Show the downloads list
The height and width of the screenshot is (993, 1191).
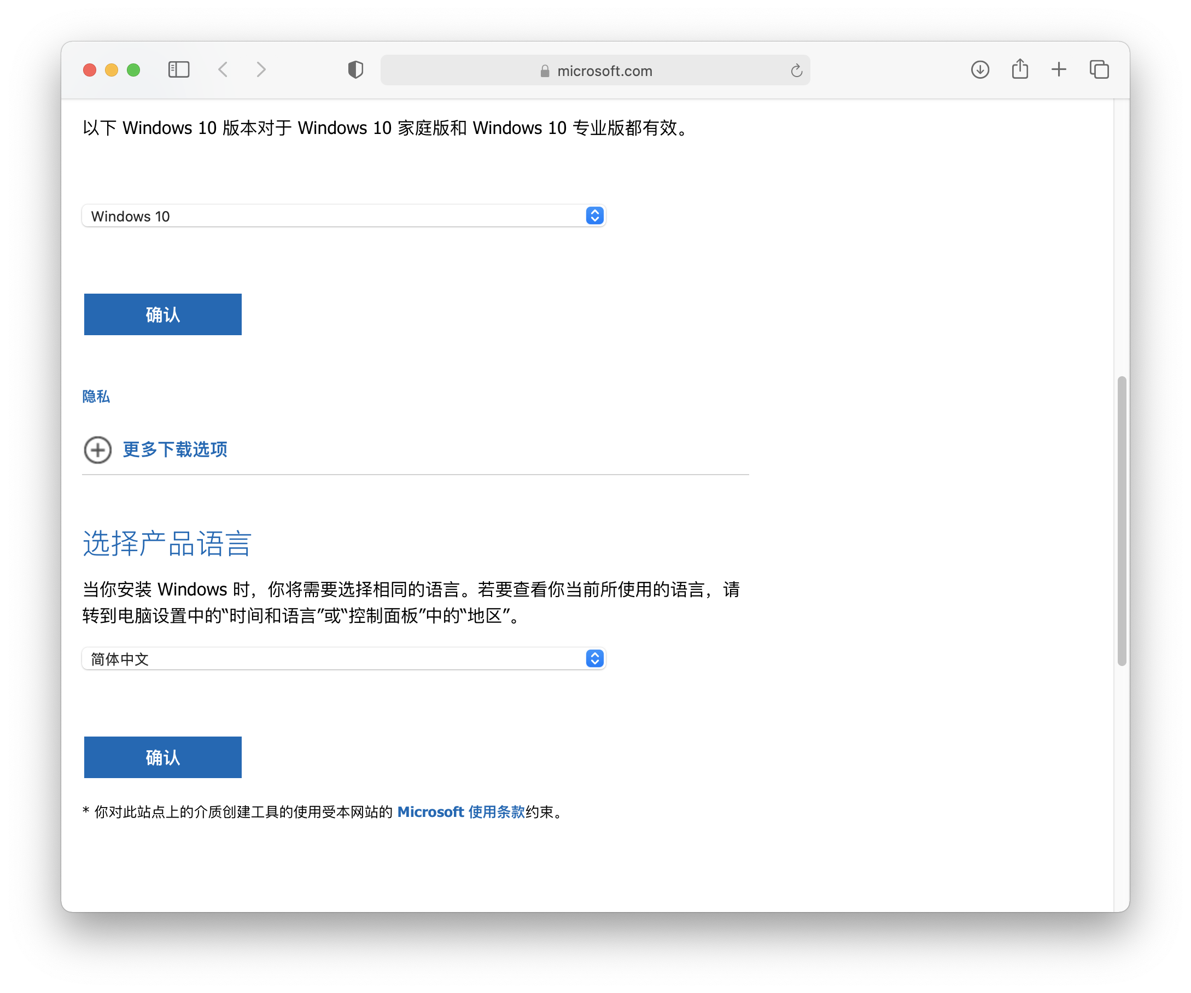[980, 70]
